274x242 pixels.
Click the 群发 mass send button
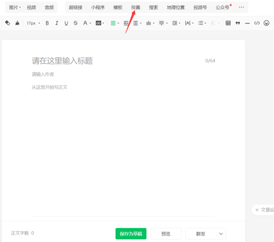pyautogui.click(x=201, y=234)
